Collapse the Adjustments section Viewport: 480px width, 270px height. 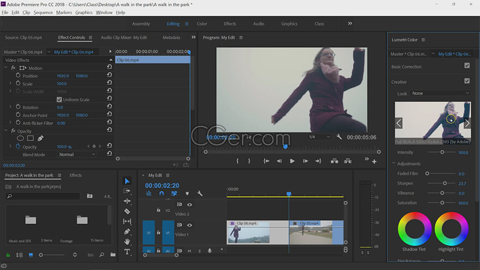pos(394,164)
